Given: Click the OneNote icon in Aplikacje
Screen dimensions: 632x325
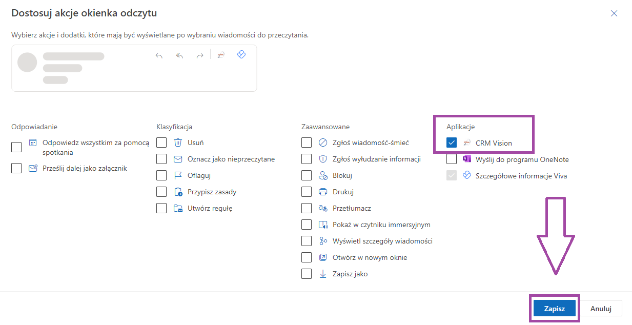Looking at the screenshot, I should [x=466, y=159].
